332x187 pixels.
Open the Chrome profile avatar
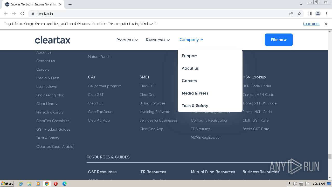(x=318, y=14)
